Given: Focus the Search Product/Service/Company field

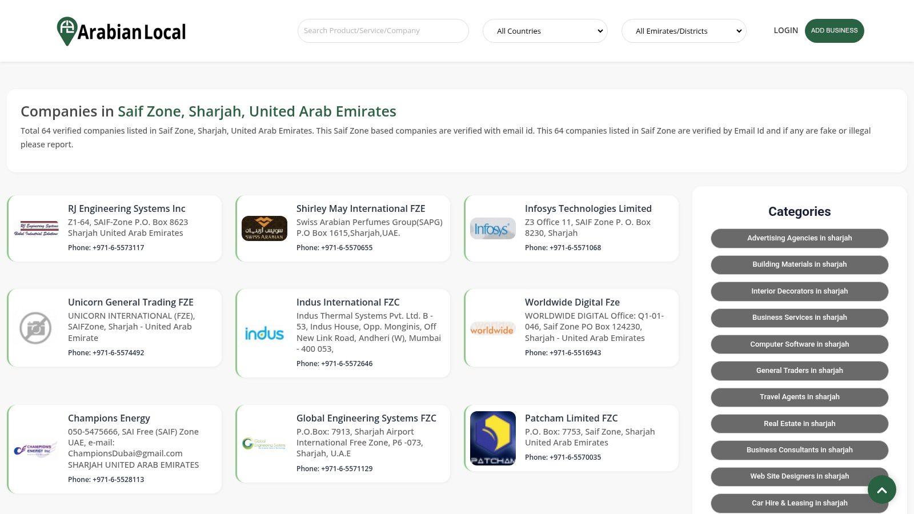Looking at the screenshot, I should [383, 31].
